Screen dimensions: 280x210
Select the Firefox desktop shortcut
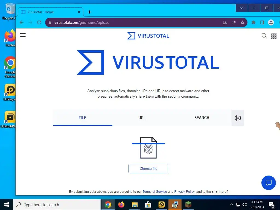coord(10,38)
